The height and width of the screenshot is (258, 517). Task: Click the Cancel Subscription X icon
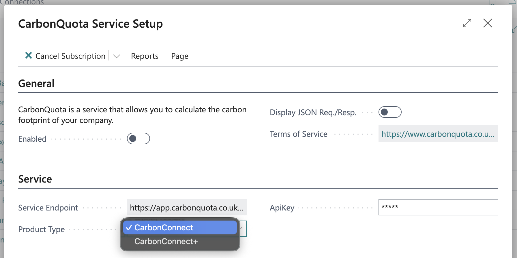28,55
